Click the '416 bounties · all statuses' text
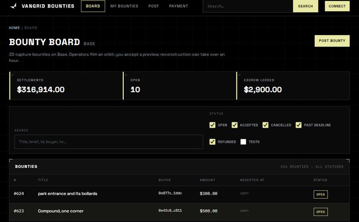Screen dimensions: 359x222 312,167
